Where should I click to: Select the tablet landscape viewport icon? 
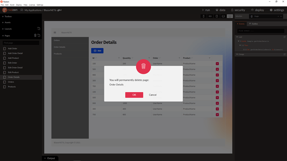pyautogui.click(x=223, y=16)
